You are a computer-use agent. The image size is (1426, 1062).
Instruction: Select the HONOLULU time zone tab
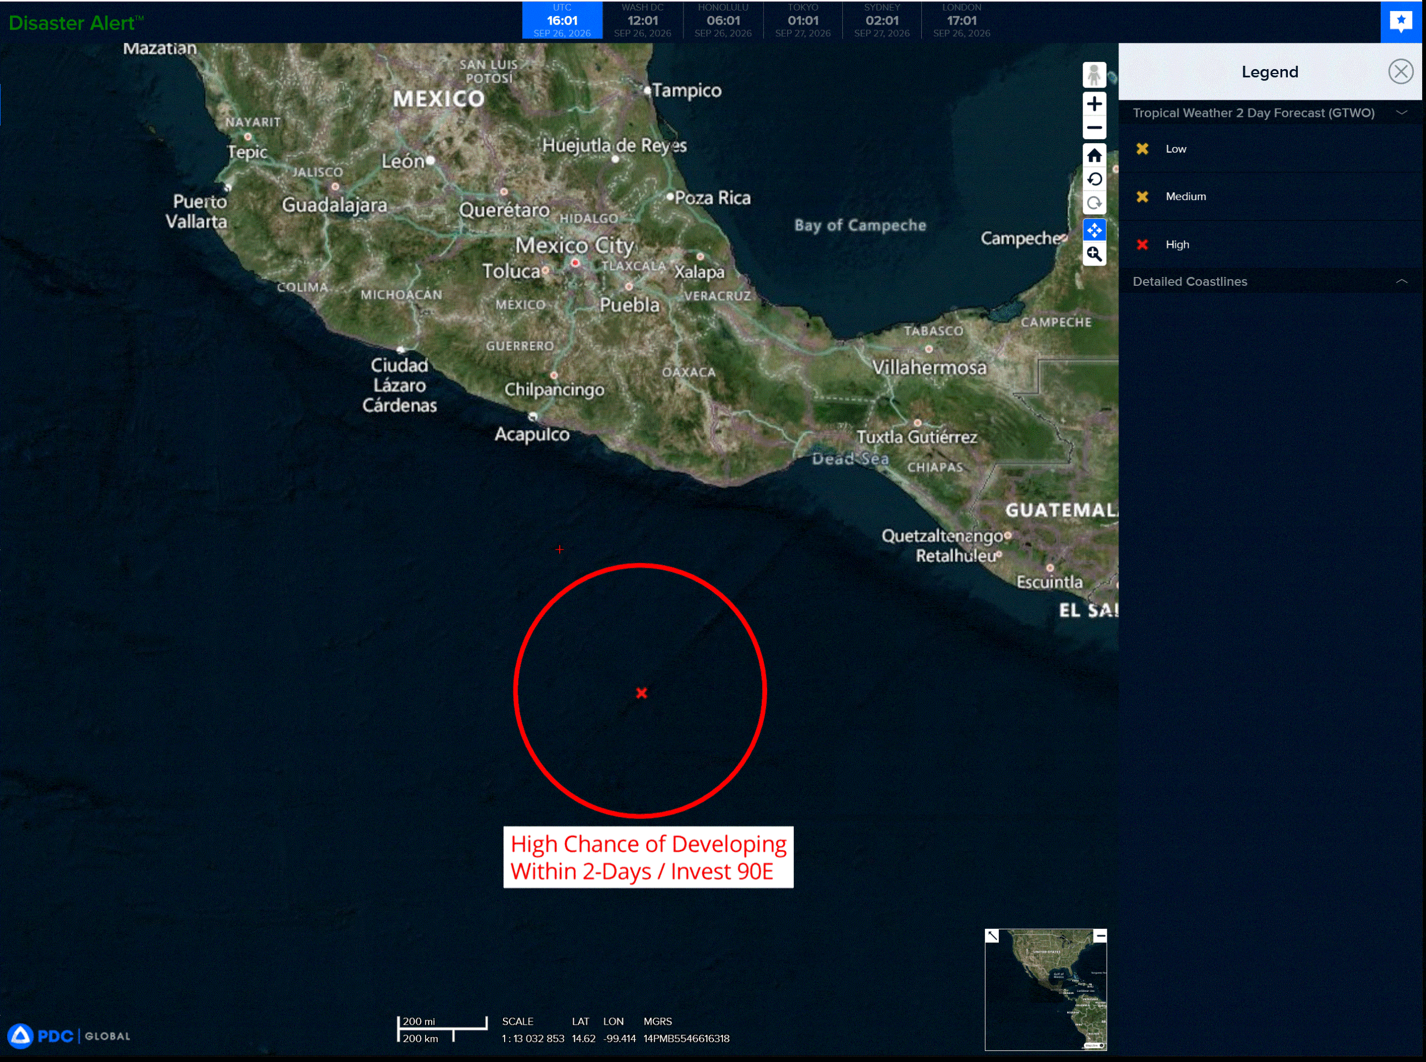[x=722, y=21]
